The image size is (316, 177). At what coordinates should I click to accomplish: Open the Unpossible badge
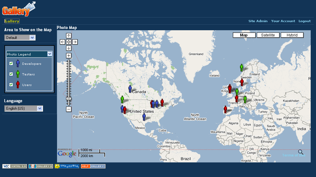pyautogui.click(x=67, y=166)
